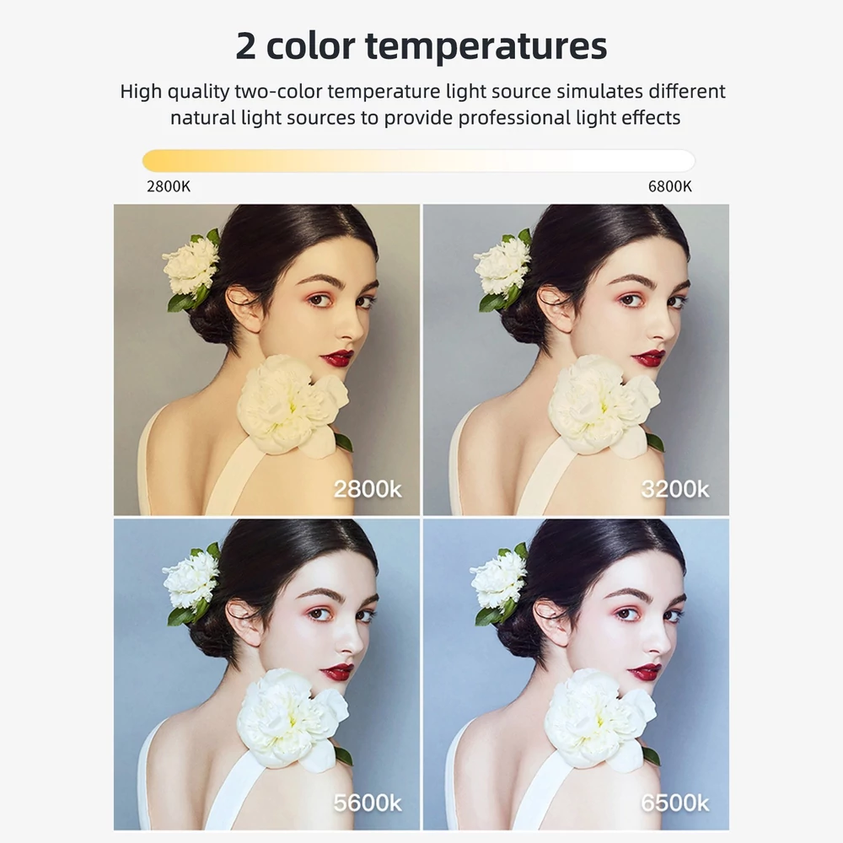Click the hair flower in 2800k photo
Image resolution: width=843 pixels, height=843 pixels.
(x=191, y=271)
